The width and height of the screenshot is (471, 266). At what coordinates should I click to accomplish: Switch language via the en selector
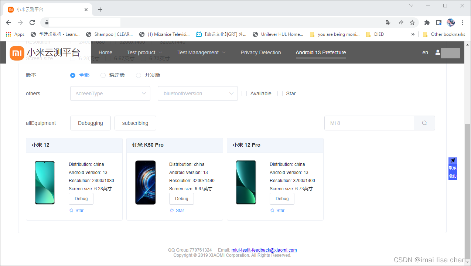pyautogui.click(x=425, y=52)
